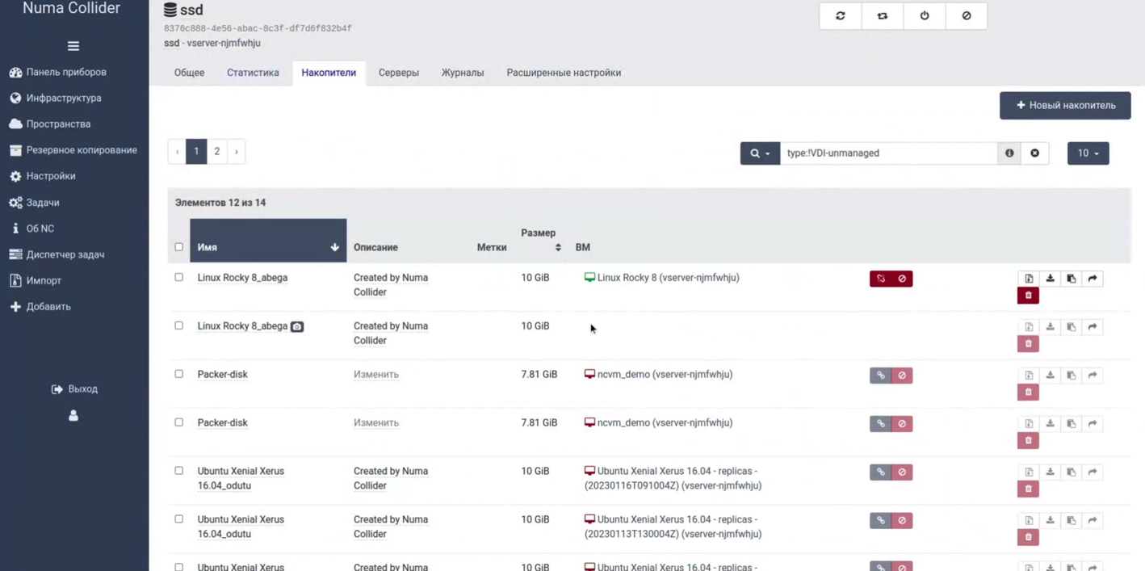The width and height of the screenshot is (1145, 571).
Task: Check the box for Ubuntu row with replicas 20230116T091004Z
Action: coord(179,471)
